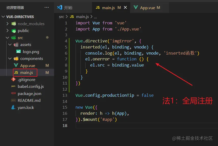
Task: Click the assets folder icon
Action: (x=16, y=45)
